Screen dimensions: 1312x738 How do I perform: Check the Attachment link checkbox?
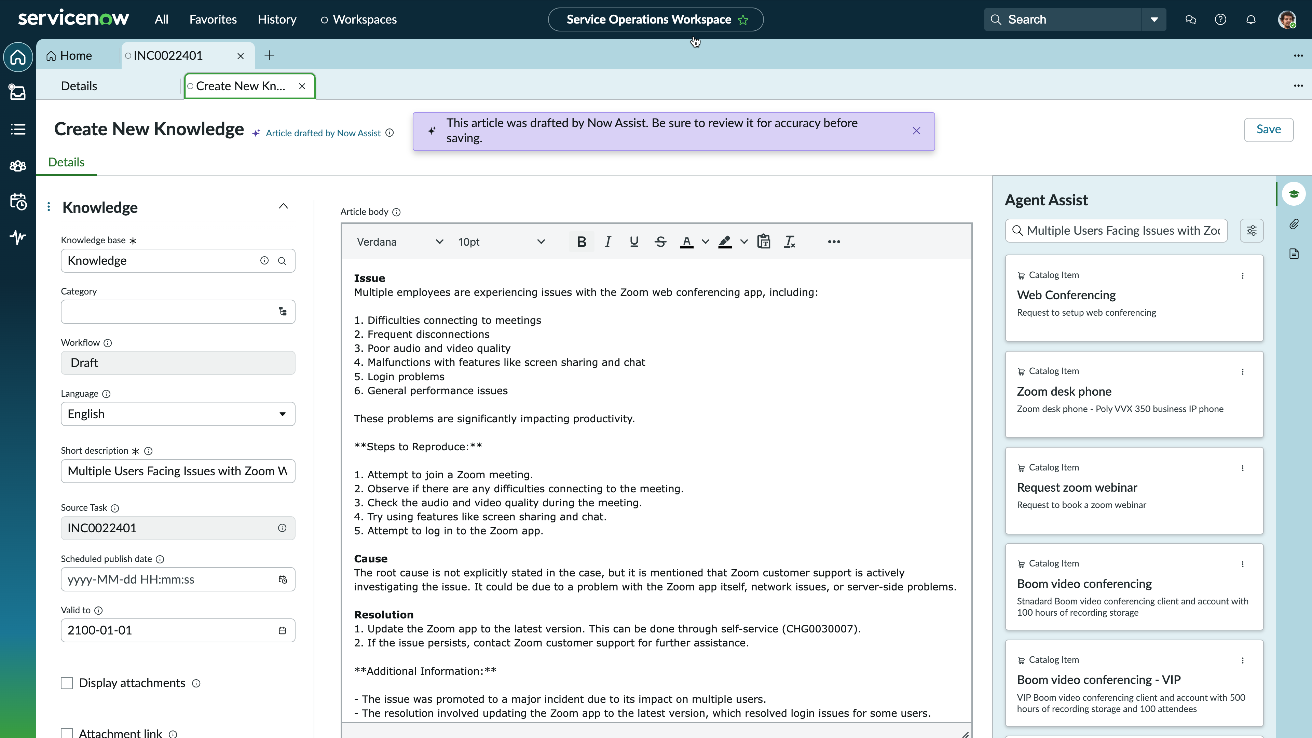(67, 734)
